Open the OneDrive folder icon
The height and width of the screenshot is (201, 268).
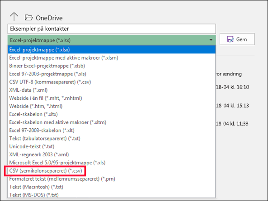(x=29, y=18)
